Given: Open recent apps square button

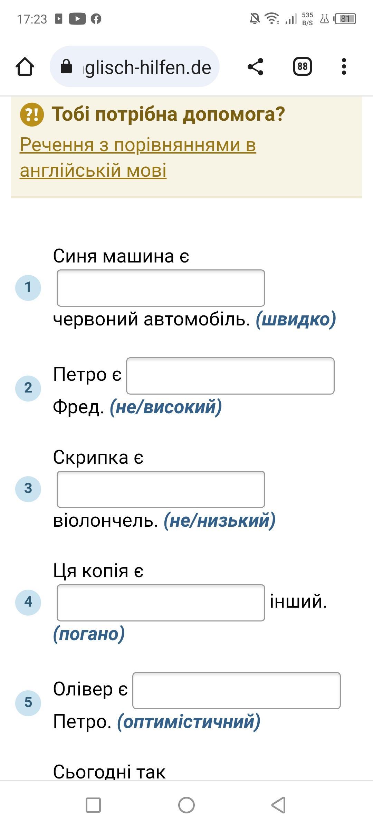Looking at the screenshot, I should coord(93,805).
